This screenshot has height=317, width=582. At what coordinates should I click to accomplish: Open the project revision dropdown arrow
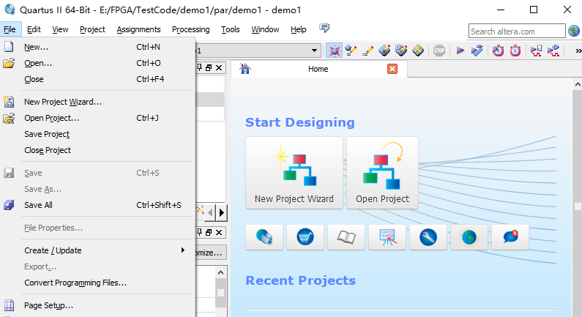314,51
